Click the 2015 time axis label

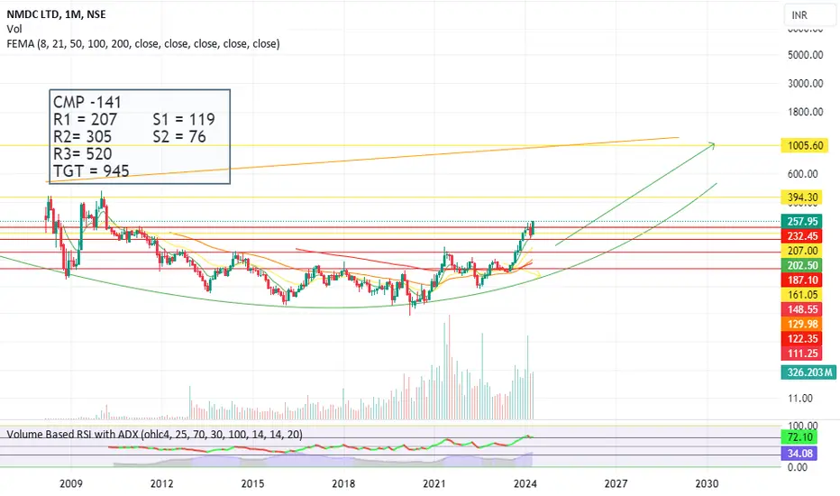[x=252, y=483]
